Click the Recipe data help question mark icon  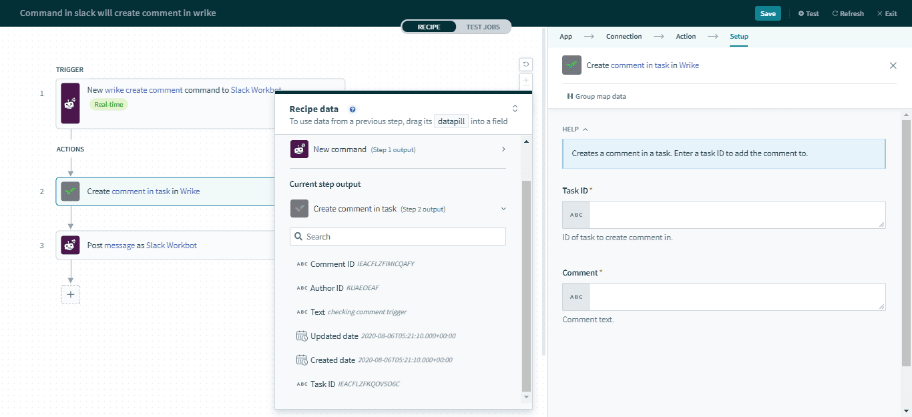point(353,109)
